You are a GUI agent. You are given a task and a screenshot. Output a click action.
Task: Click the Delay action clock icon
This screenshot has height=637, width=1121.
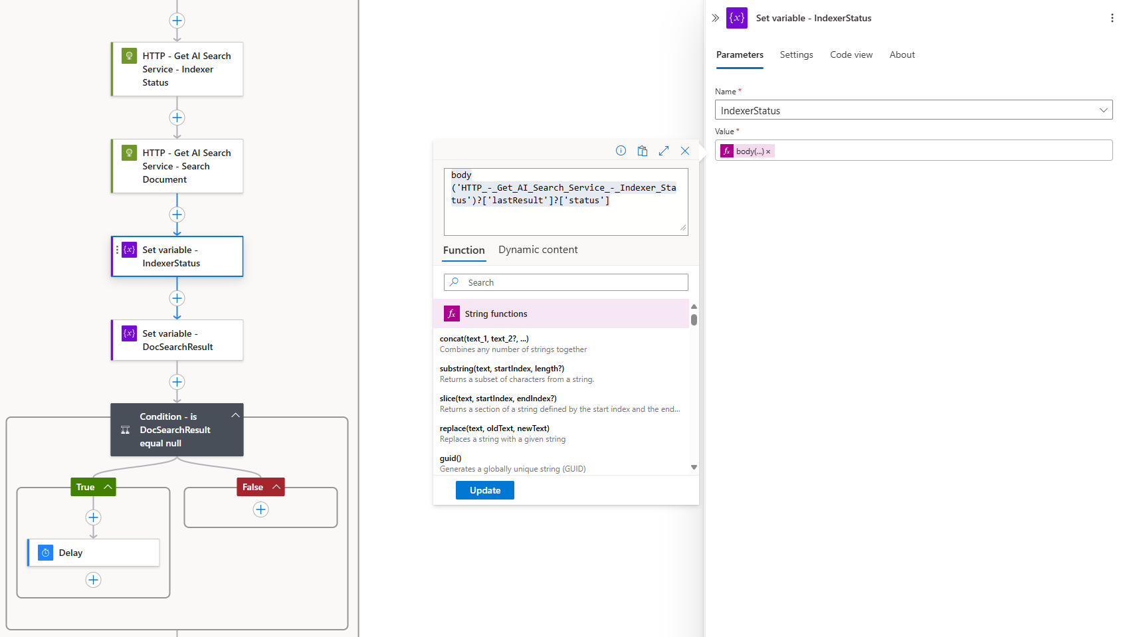pos(45,553)
